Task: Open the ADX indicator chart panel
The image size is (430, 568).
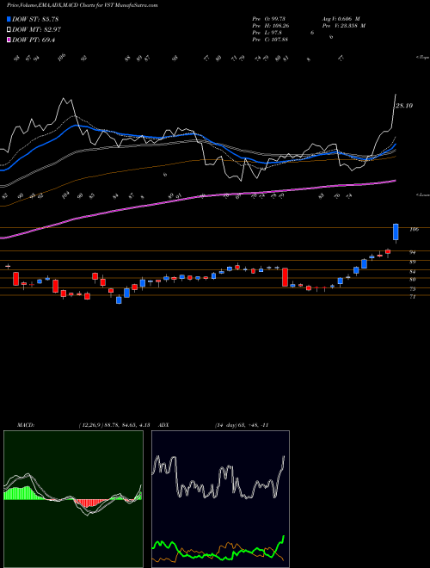Action: (220, 499)
